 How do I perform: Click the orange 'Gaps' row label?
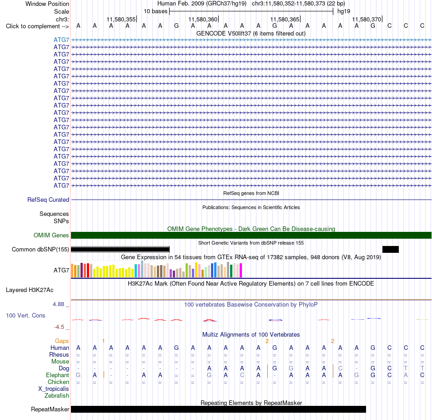pos(62,341)
